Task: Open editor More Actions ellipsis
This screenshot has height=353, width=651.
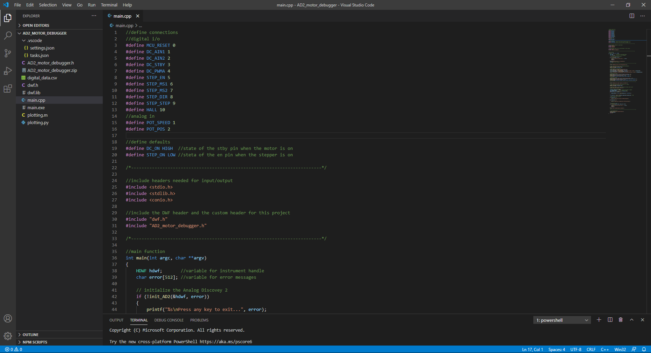Action: coord(643,16)
